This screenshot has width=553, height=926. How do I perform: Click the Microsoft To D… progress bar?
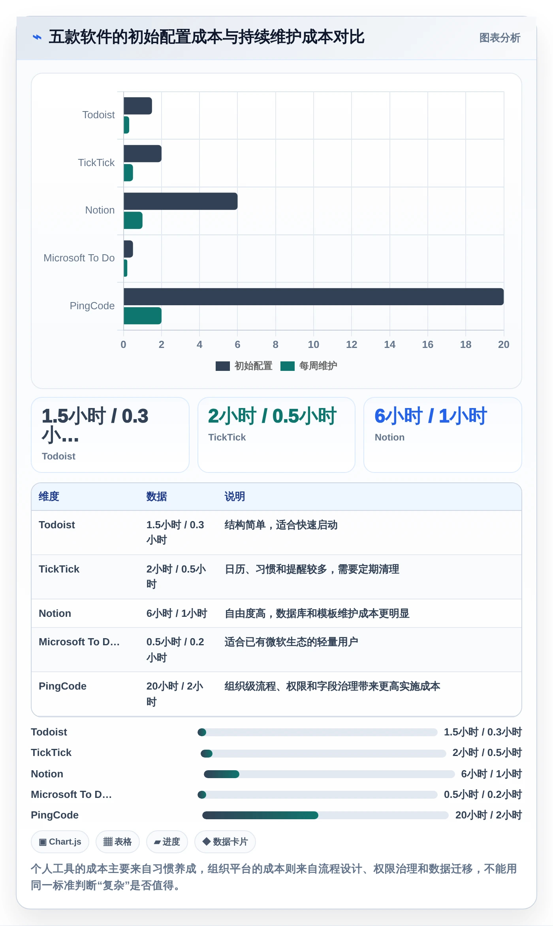318,795
